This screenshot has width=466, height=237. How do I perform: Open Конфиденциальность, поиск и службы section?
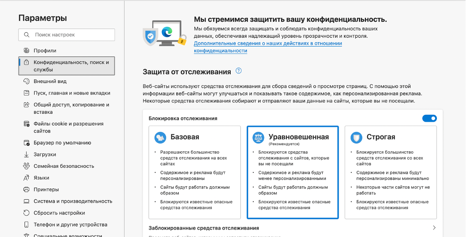66,66
